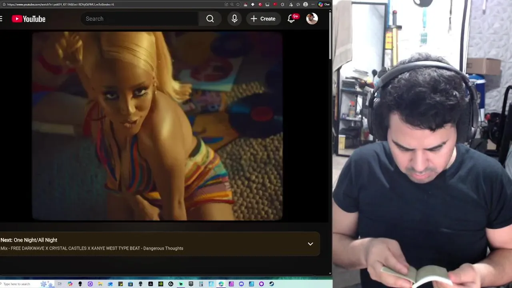Open the browser profile avatar
The image size is (512, 288).
[306, 4]
